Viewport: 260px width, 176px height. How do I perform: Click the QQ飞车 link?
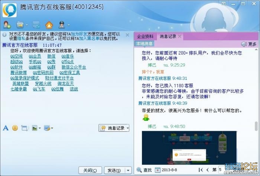[39, 89]
